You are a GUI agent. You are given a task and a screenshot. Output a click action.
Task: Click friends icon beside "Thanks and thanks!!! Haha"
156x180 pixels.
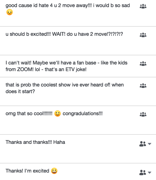142,144
